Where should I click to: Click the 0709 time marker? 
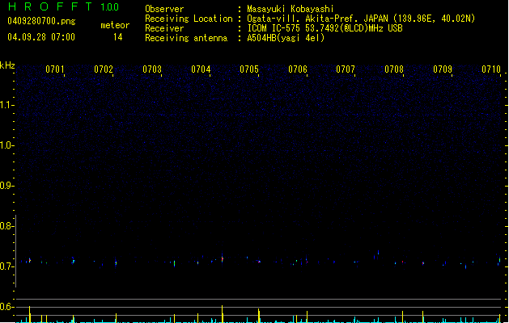[x=443, y=69]
